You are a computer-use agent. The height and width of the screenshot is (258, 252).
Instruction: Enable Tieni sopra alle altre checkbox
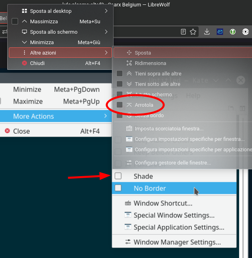[120, 73]
